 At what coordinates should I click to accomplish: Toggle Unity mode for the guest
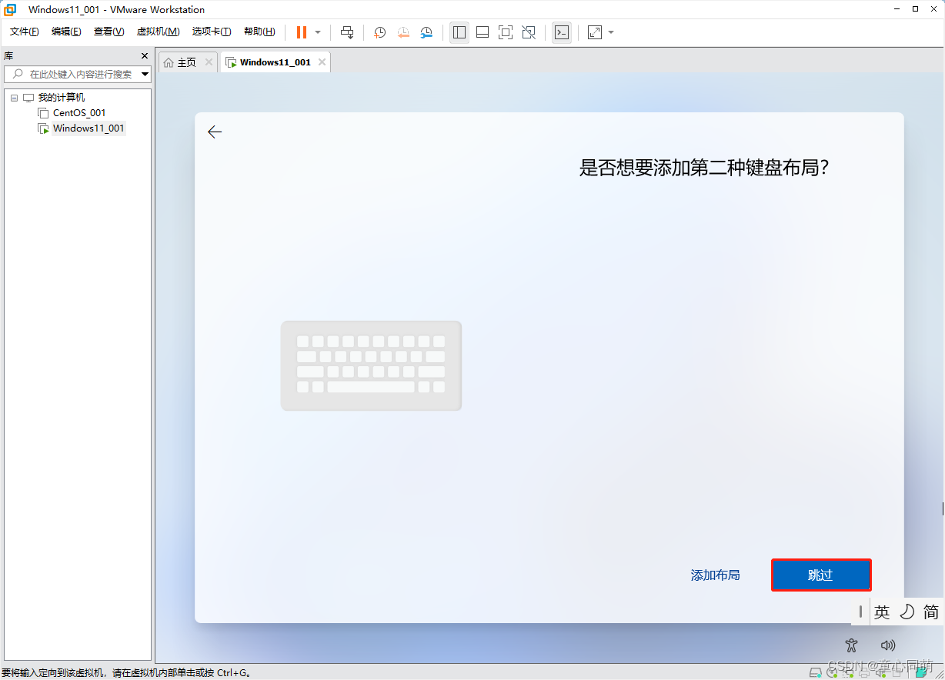pos(528,32)
